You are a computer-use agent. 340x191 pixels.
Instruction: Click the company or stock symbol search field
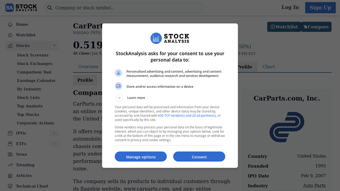coord(127,8)
